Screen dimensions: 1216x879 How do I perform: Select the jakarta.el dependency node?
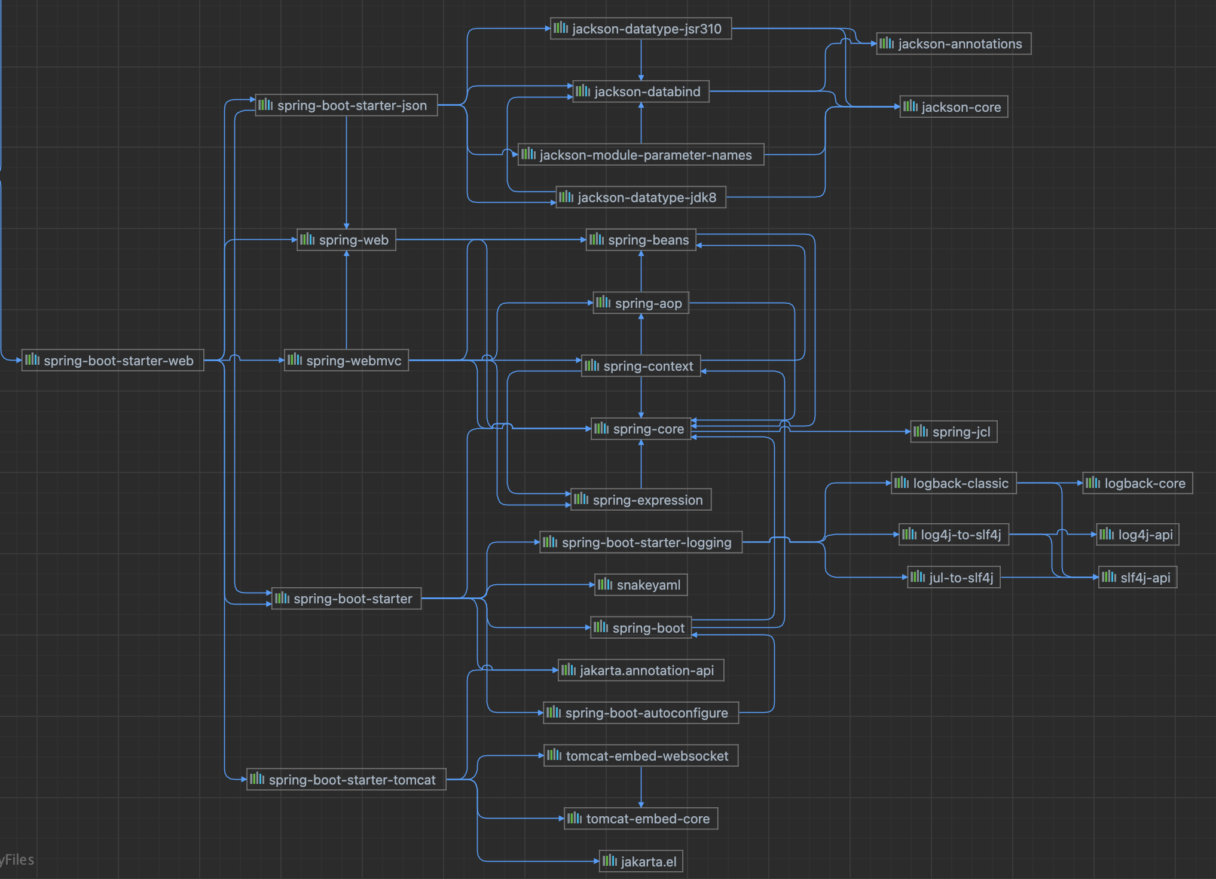click(x=648, y=862)
